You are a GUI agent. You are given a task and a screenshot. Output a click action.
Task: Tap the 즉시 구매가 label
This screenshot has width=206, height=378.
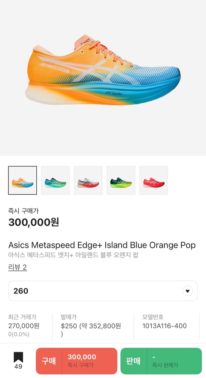pos(23,211)
